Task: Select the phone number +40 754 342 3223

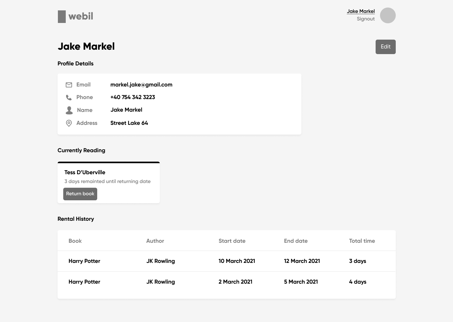Action: (133, 97)
